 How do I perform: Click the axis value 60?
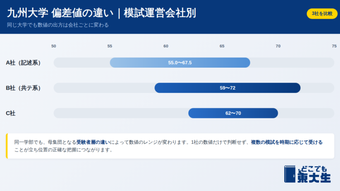pyautogui.click(x=166, y=46)
